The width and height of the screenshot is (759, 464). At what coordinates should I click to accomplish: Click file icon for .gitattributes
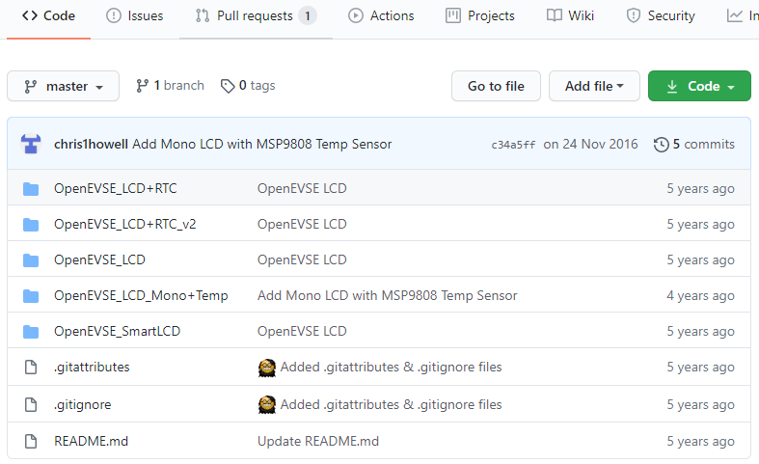[31, 368]
